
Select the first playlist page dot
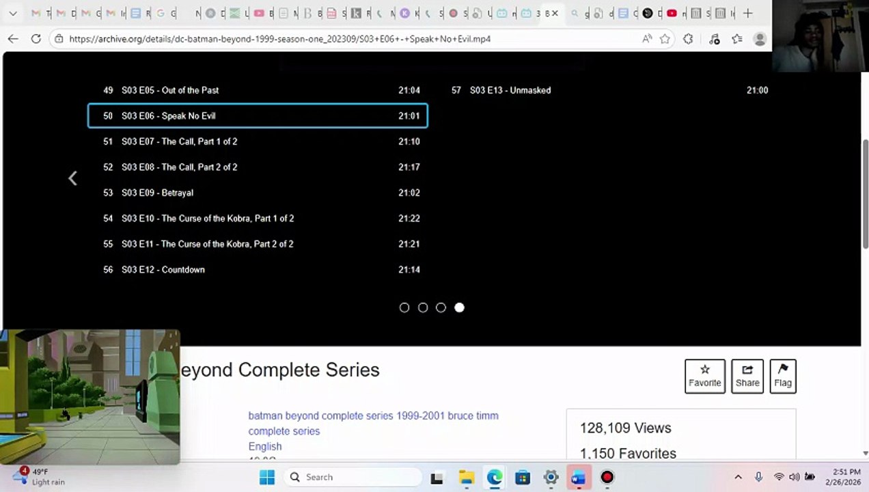click(x=404, y=307)
